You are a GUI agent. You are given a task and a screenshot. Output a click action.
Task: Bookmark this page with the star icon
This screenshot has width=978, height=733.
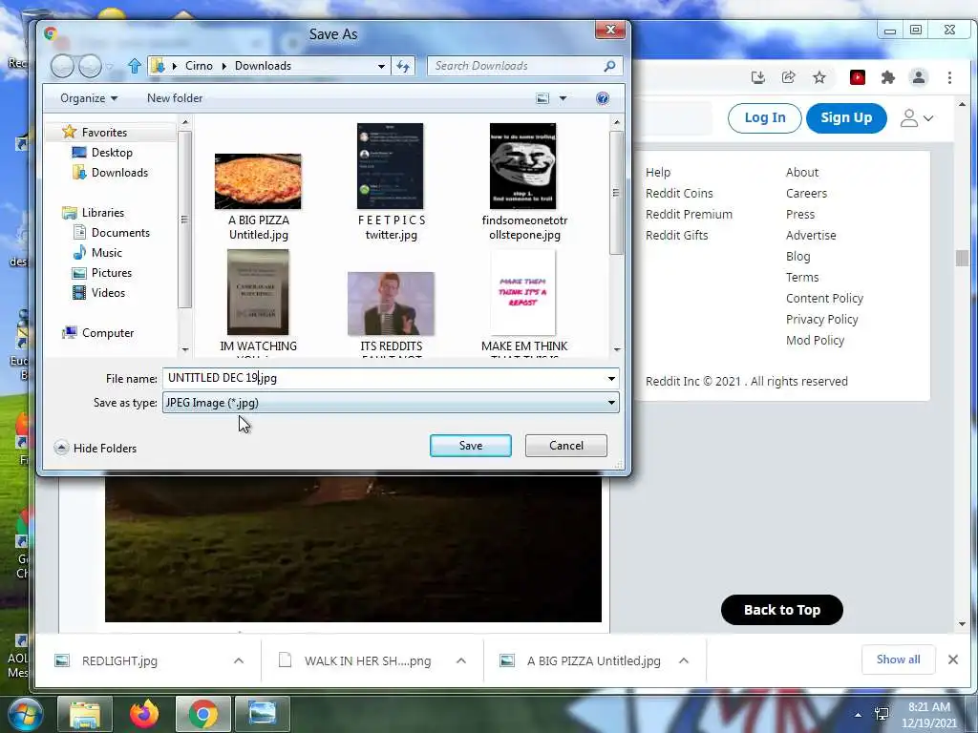click(x=819, y=77)
